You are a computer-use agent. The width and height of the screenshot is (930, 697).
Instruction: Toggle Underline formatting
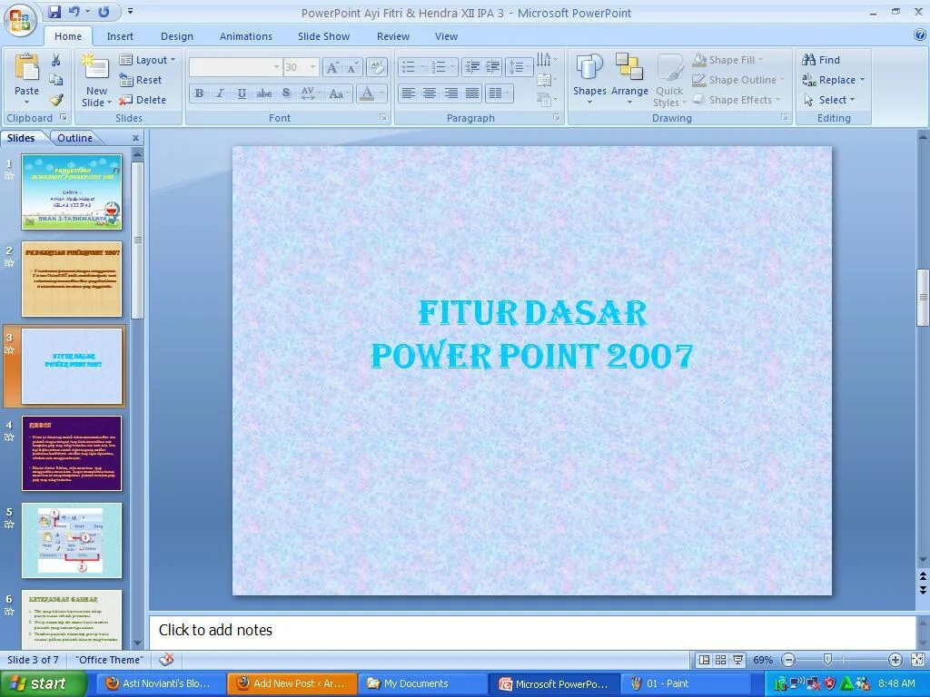(x=242, y=93)
